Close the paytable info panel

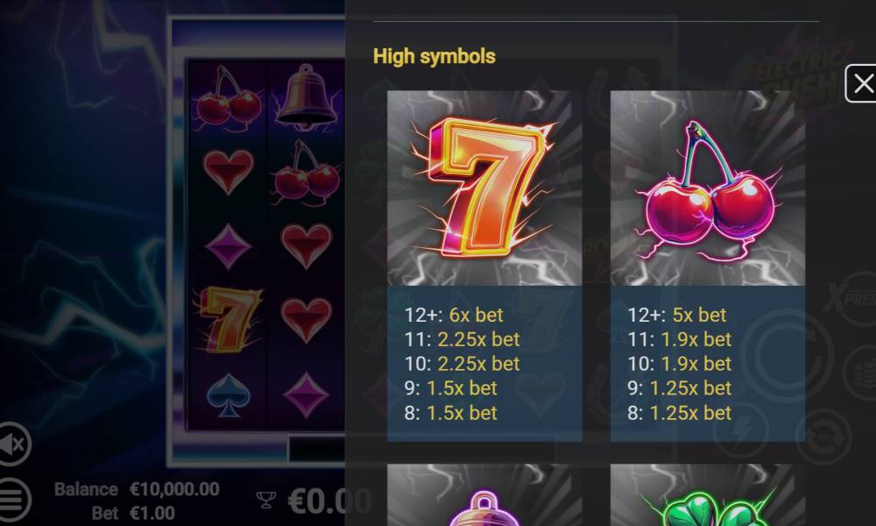[x=861, y=84]
